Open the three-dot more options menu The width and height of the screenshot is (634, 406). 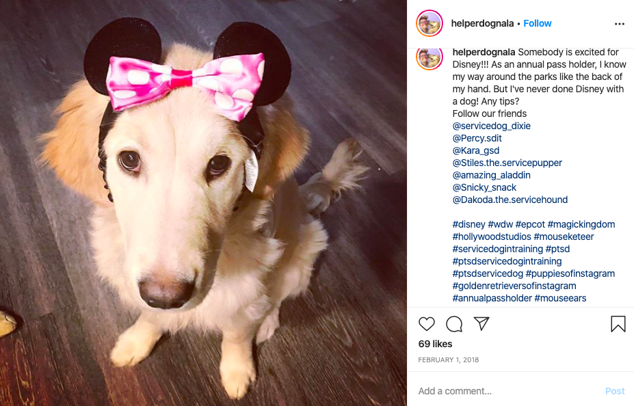point(620,24)
